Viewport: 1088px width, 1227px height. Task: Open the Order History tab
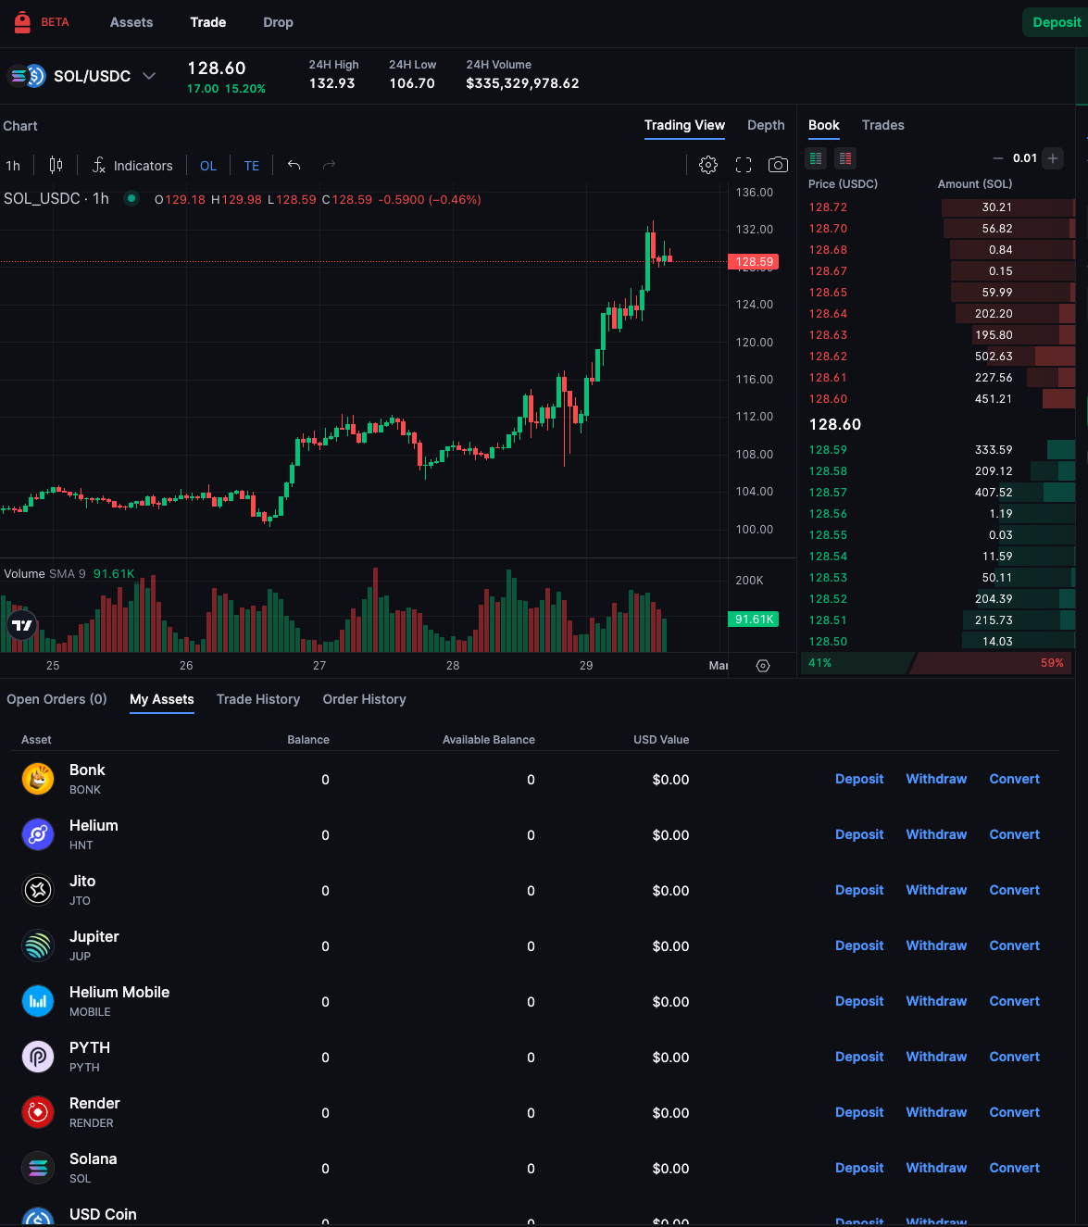point(365,699)
